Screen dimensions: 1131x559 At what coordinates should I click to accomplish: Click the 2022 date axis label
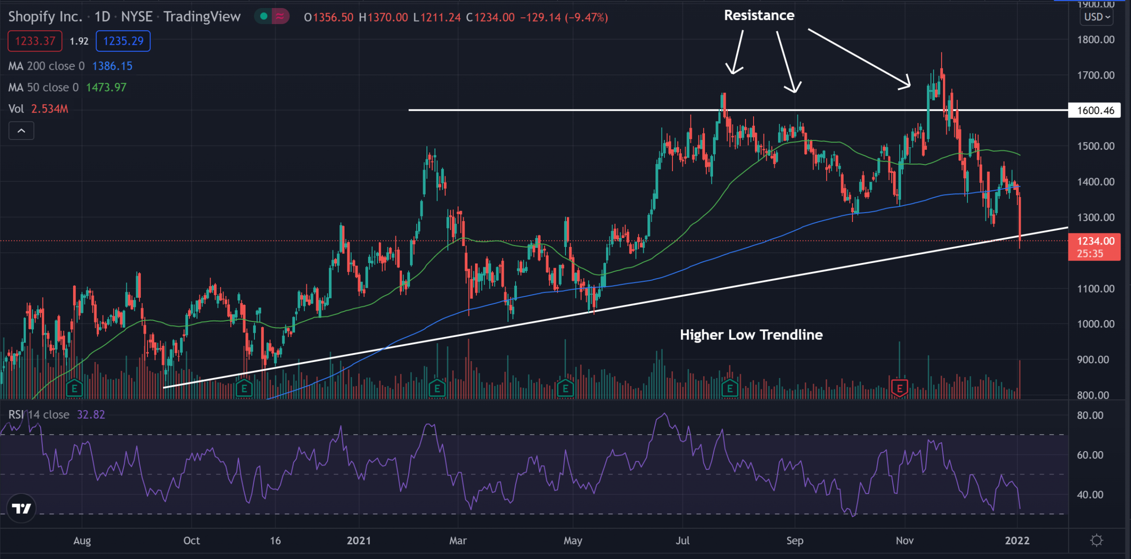point(1017,541)
